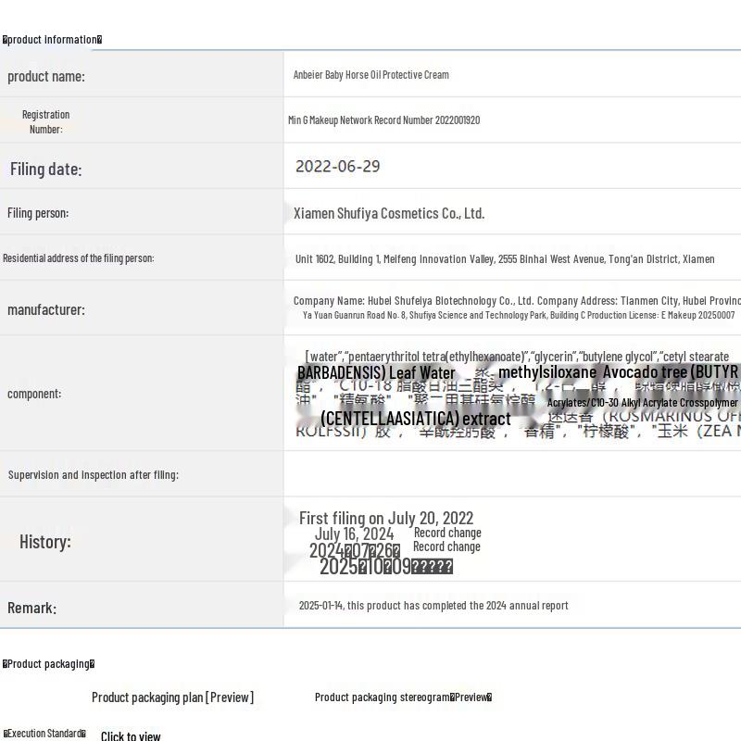Select the address starting "Unit 1602, Building 1"
This screenshot has width=741, height=741.
pyautogui.click(x=505, y=259)
